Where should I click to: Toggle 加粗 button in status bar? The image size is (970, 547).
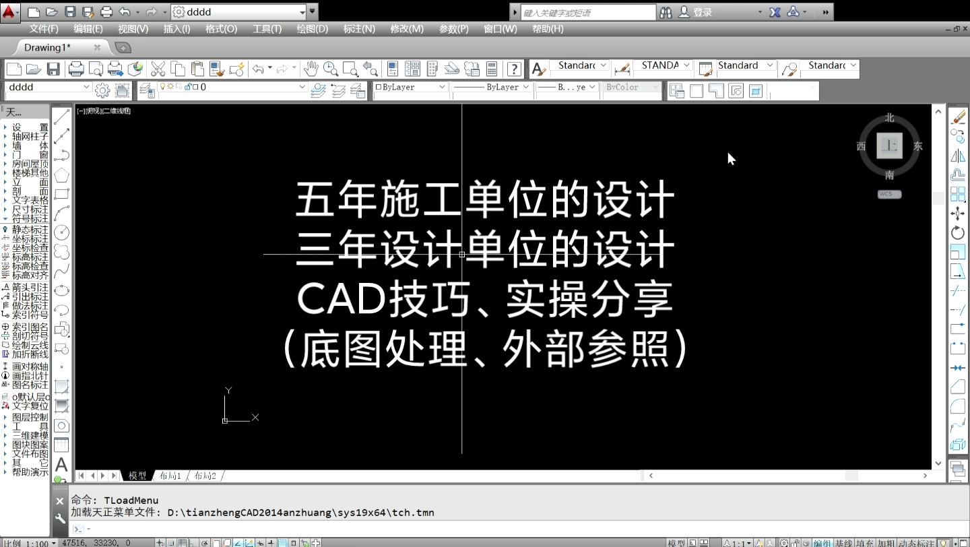tap(886, 543)
